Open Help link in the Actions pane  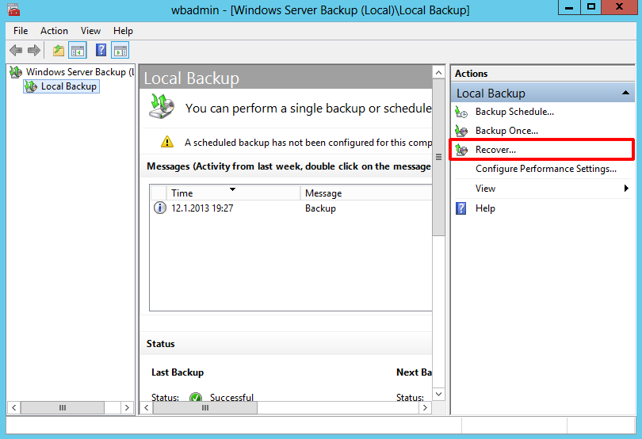(x=485, y=208)
